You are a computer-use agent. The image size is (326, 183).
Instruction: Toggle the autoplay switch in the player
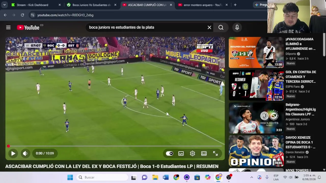click(169, 153)
